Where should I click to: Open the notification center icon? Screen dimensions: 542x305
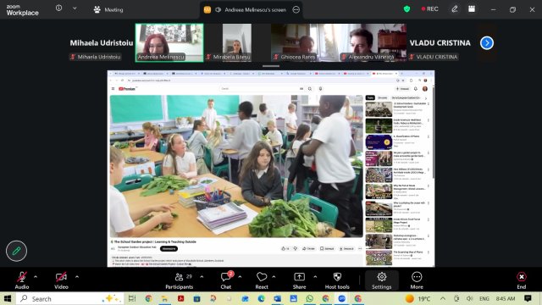point(528,298)
